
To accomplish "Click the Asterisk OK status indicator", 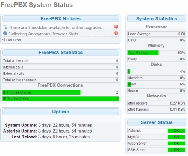I will click(176, 131).
